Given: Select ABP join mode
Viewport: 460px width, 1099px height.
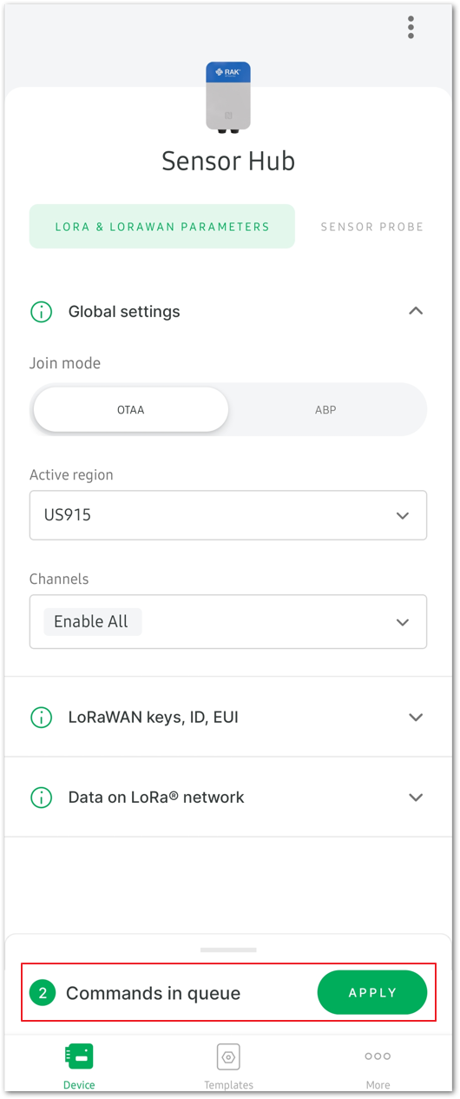Looking at the screenshot, I should point(325,409).
